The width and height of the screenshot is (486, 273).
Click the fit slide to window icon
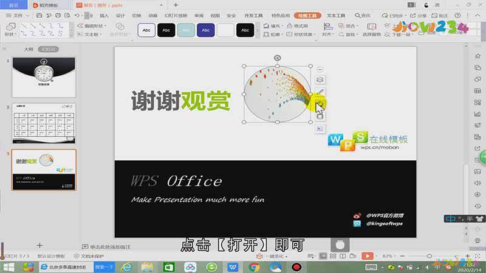click(x=477, y=256)
